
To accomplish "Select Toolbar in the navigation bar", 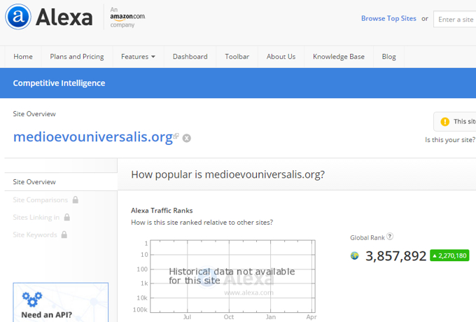I will (x=237, y=57).
